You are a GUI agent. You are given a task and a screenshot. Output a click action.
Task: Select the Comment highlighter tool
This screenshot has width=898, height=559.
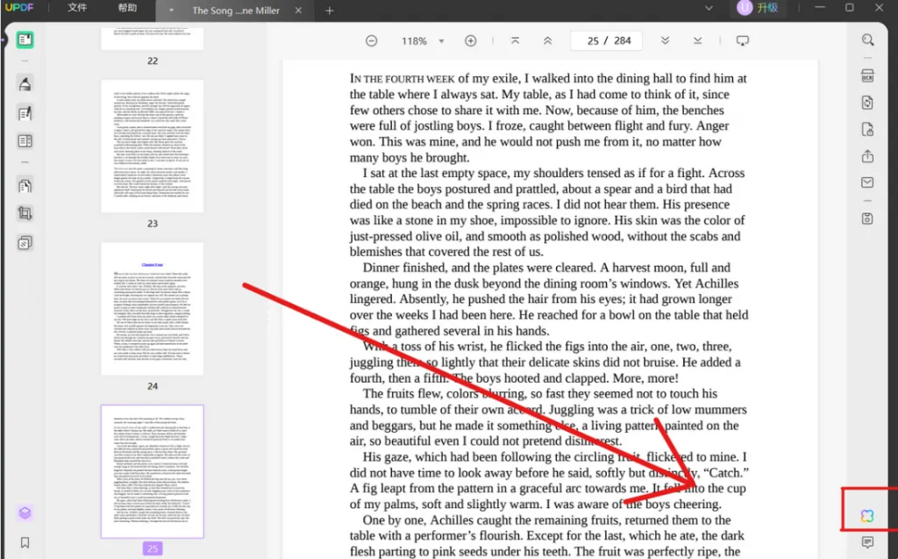[25, 83]
